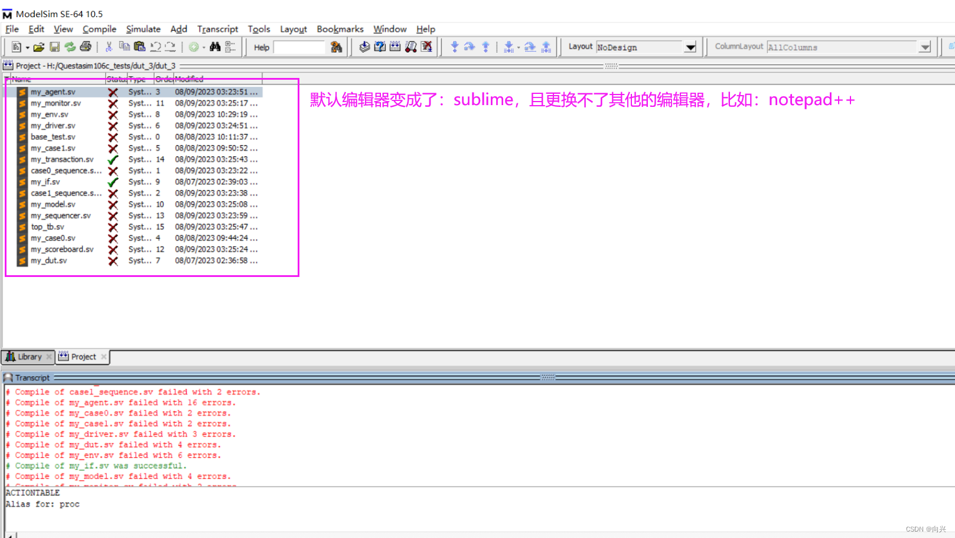Click the Find binoculars icon
The image size is (955, 538).
pos(215,47)
